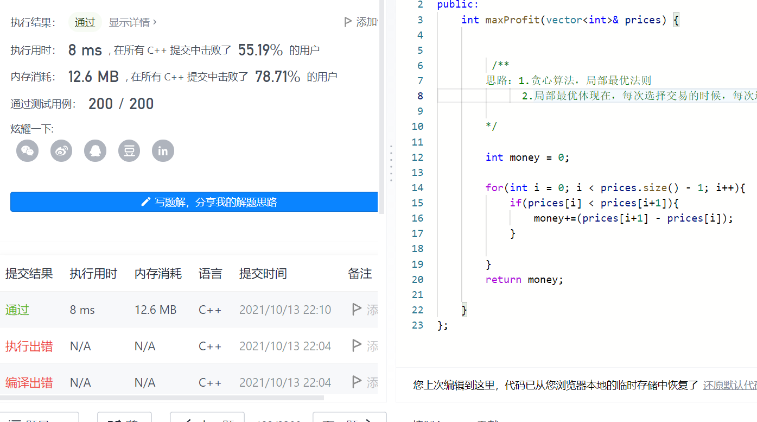This screenshot has height=422, width=757.
Task: Share result via LinkedIn icon
Action: 163,150
